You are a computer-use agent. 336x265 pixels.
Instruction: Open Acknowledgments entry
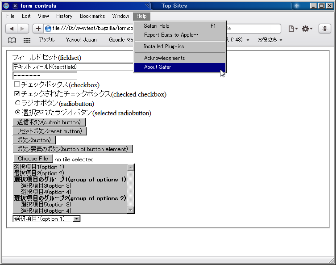pyautogui.click(x=180, y=58)
